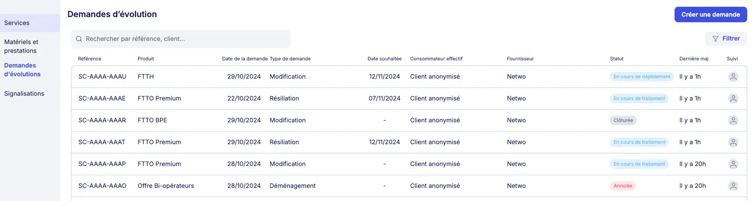The image size is (754, 201).
Task: Click the Statut column header
Action: tap(616, 59)
